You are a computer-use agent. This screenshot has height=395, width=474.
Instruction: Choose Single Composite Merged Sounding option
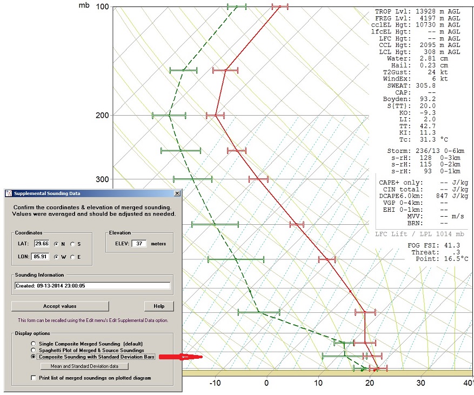34,344
